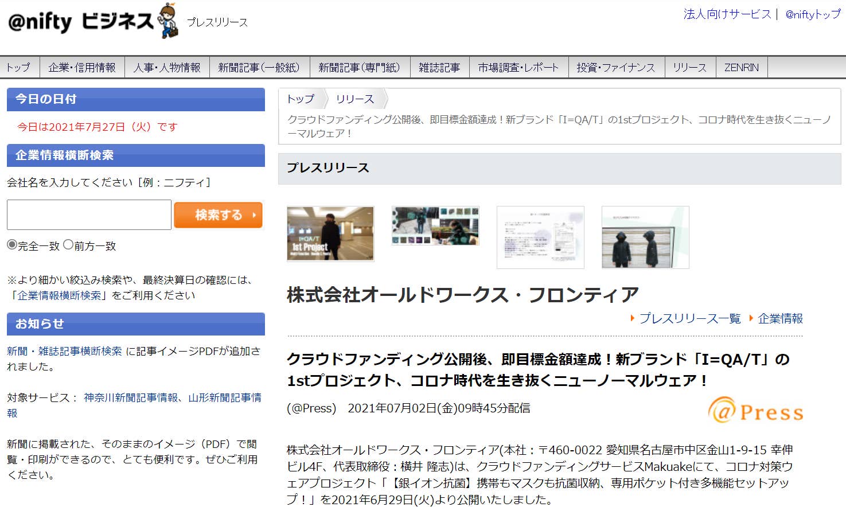Click the 株式会社オールドワークス・フロンティア heading
846x507 pixels.
[x=462, y=295]
